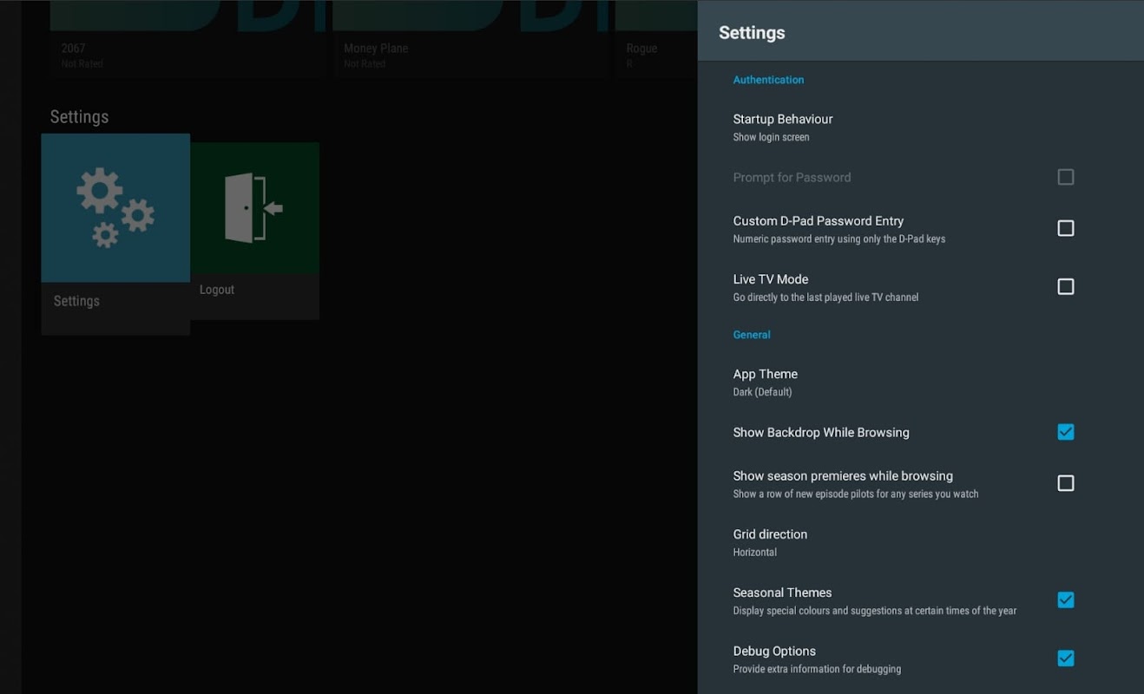
Task: Disable Show Backdrop While Browsing
Action: pos(1065,432)
